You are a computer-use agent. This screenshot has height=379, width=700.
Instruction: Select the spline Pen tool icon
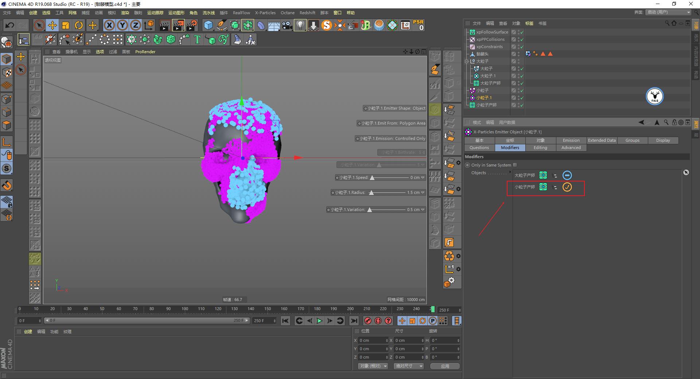tap(221, 25)
